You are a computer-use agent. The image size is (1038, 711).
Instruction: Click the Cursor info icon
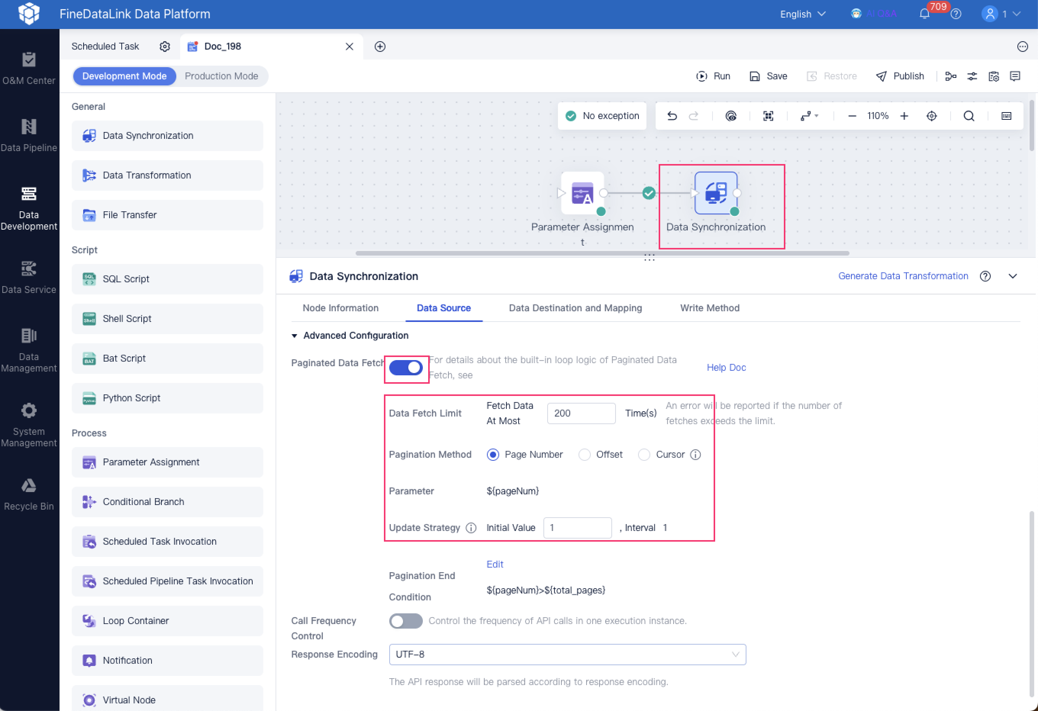pyautogui.click(x=695, y=455)
